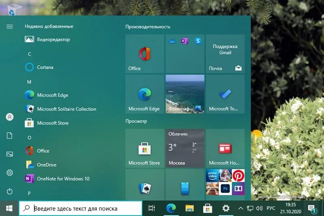Open the Solitaire cards tile
The width and height of the screenshot is (324, 216).
point(145,185)
